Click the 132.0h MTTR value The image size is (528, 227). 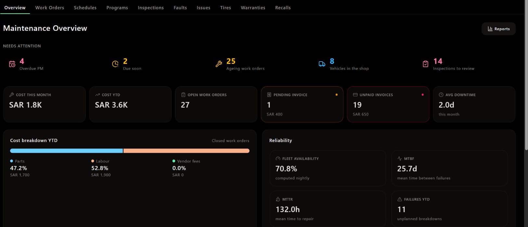288,209
